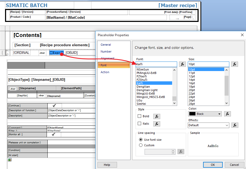
Task: Select MingLiU_HKSCS-ExtB font
Action: (x=154, y=97)
